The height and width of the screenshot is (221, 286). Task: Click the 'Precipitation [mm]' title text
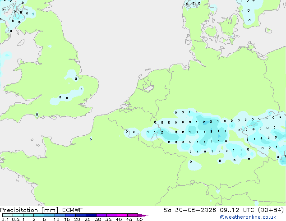pos(29,210)
